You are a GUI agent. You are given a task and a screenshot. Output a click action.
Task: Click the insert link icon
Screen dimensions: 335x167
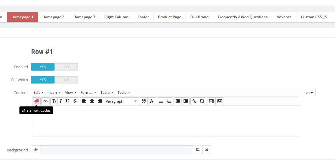pos(194,101)
